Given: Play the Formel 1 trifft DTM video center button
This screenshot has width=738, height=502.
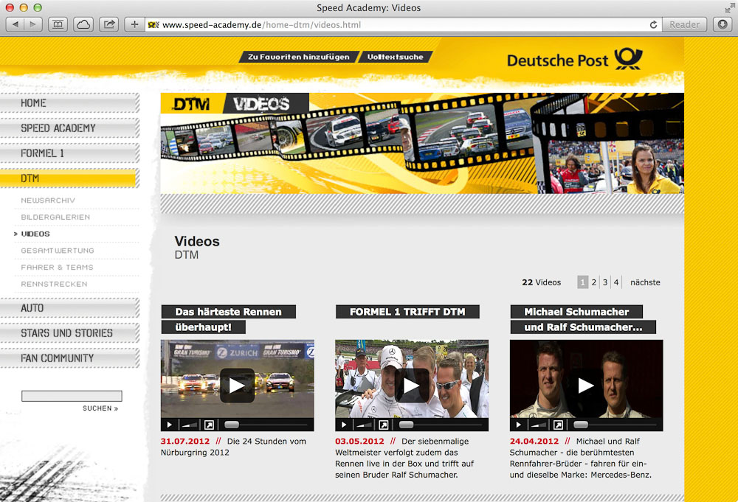Looking at the screenshot, I should click(412, 386).
